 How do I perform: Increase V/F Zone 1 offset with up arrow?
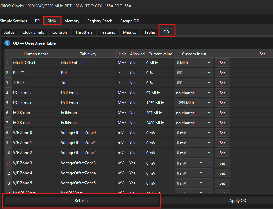[201, 143]
